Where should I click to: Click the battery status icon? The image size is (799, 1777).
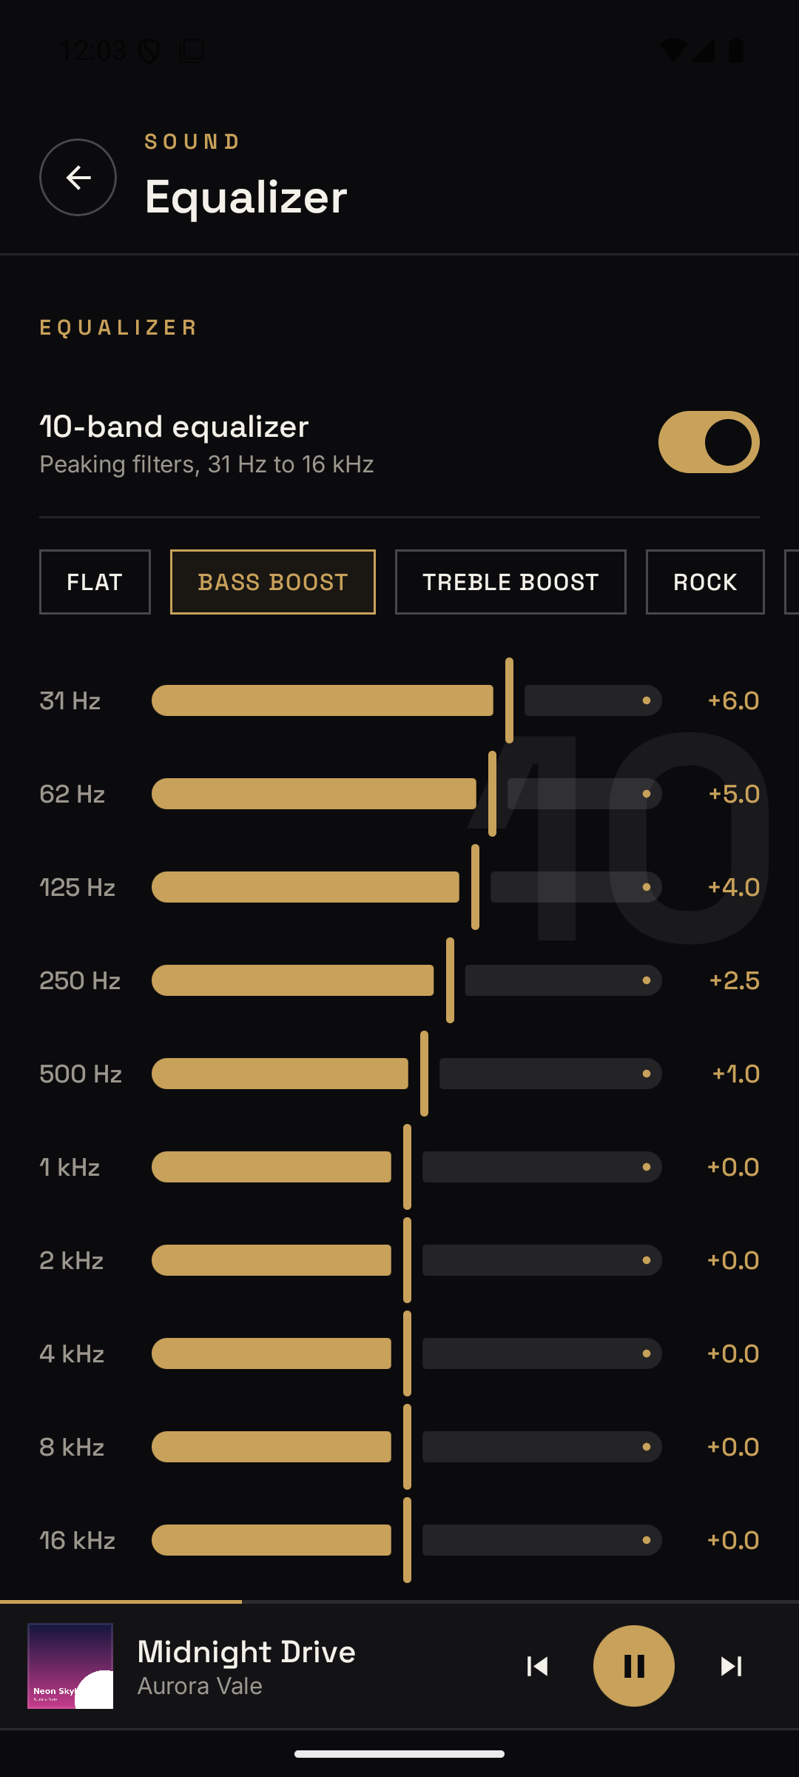[x=736, y=50]
